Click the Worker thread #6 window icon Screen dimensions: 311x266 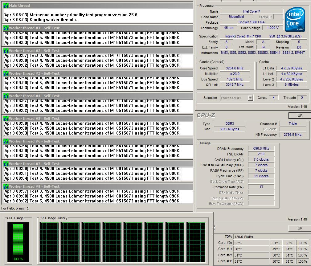[6, 141]
